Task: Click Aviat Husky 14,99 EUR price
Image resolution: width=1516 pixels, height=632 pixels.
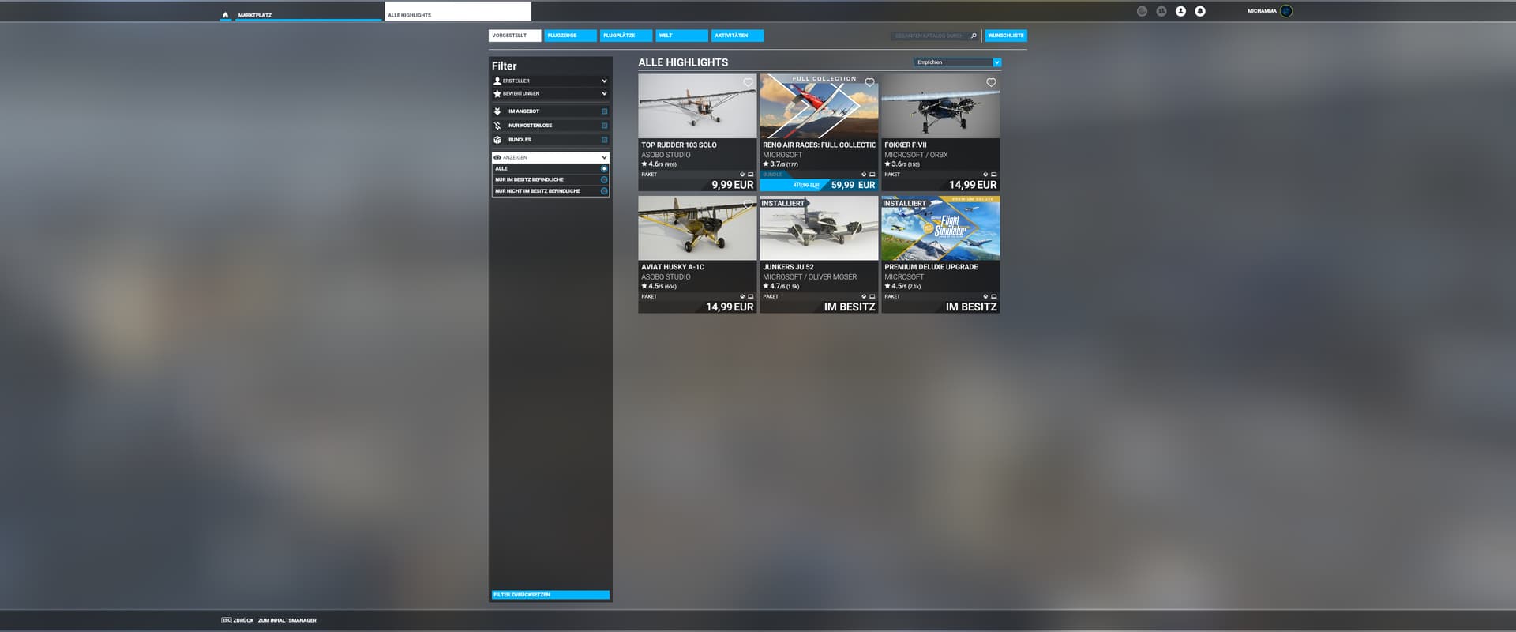Action: (730, 307)
